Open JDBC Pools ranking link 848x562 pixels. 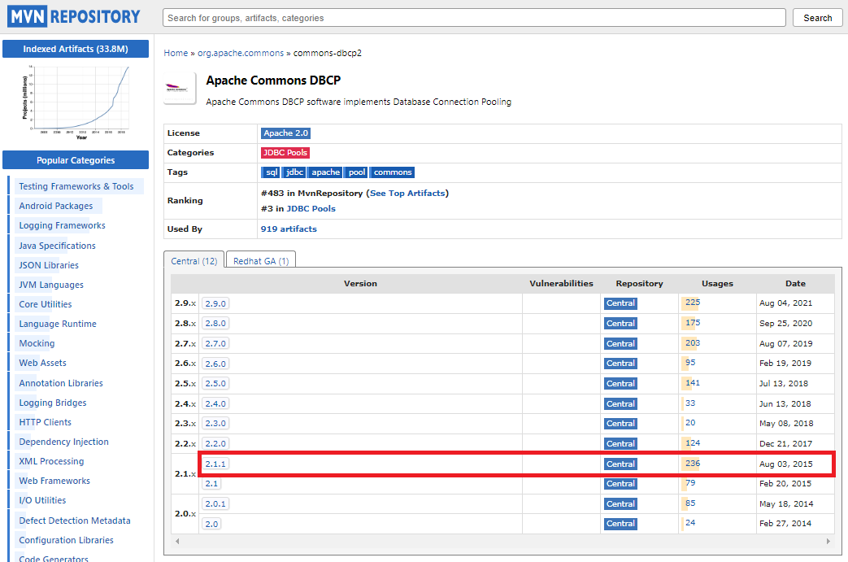[x=311, y=208]
